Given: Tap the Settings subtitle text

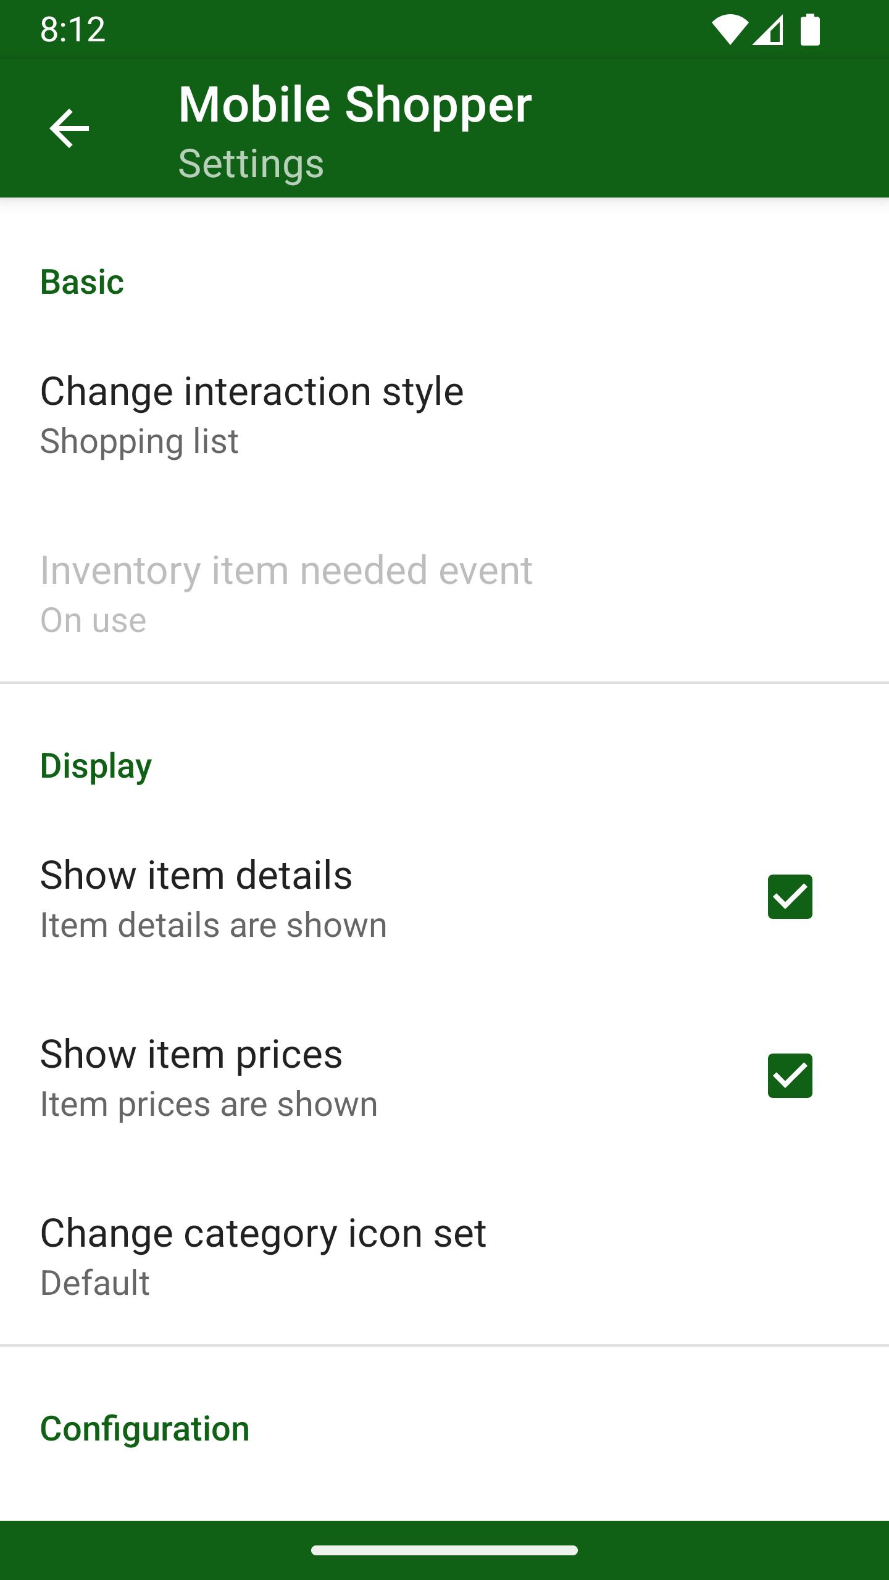Looking at the screenshot, I should (251, 164).
